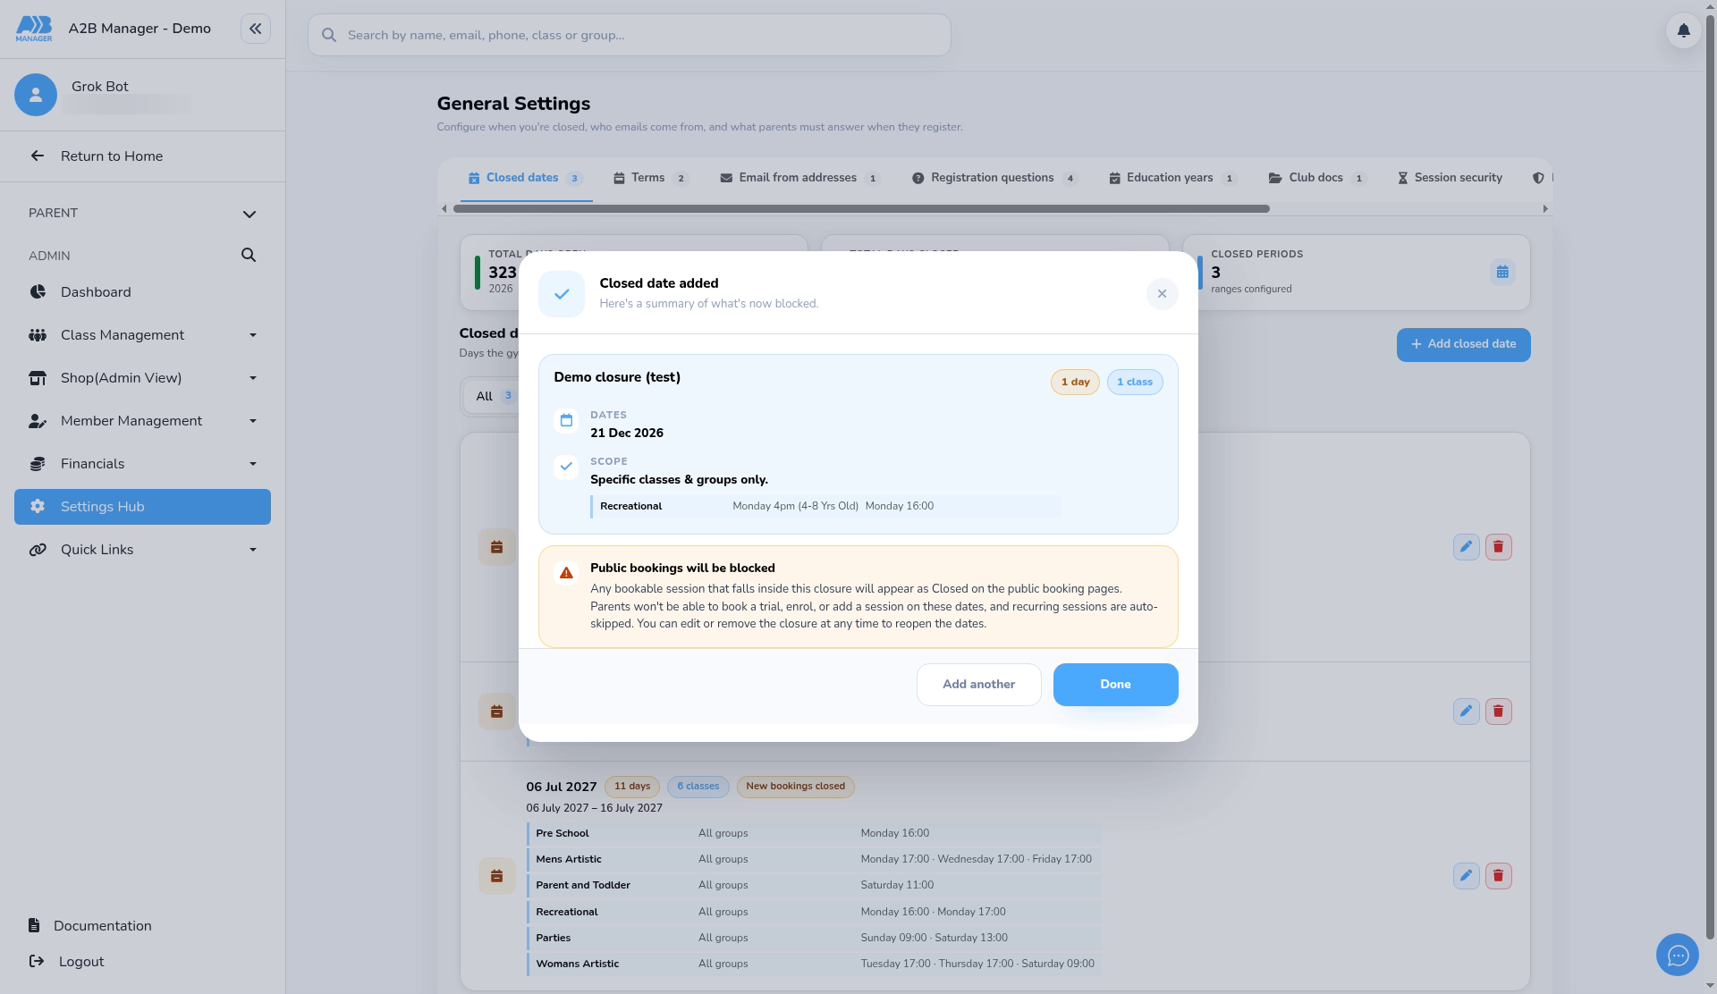Screen dimensions: 1717x994
Task: Click the 1 class badge in dialog
Action: pyautogui.click(x=1134, y=383)
